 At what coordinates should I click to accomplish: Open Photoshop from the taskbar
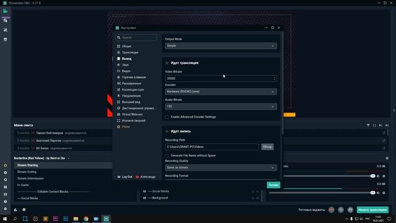tap(66, 219)
